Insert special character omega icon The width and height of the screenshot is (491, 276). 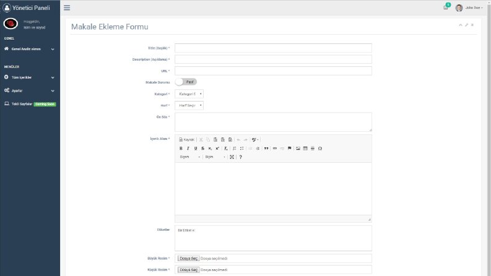pos(320,149)
